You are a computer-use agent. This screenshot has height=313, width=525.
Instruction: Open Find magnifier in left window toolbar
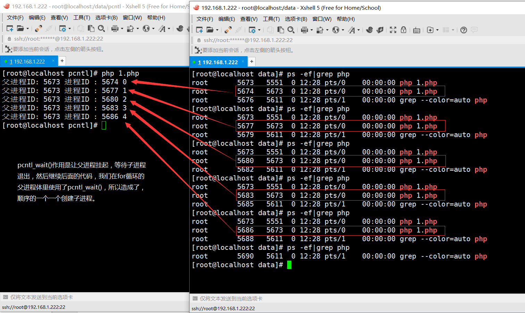(101, 29)
